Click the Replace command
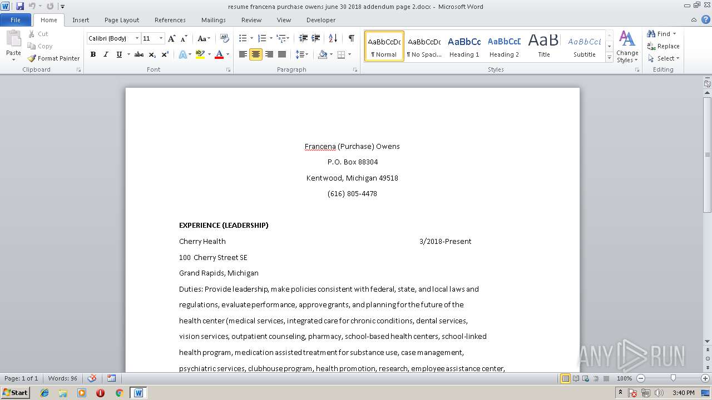This screenshot has width=712, height=400. click(663, 46)
